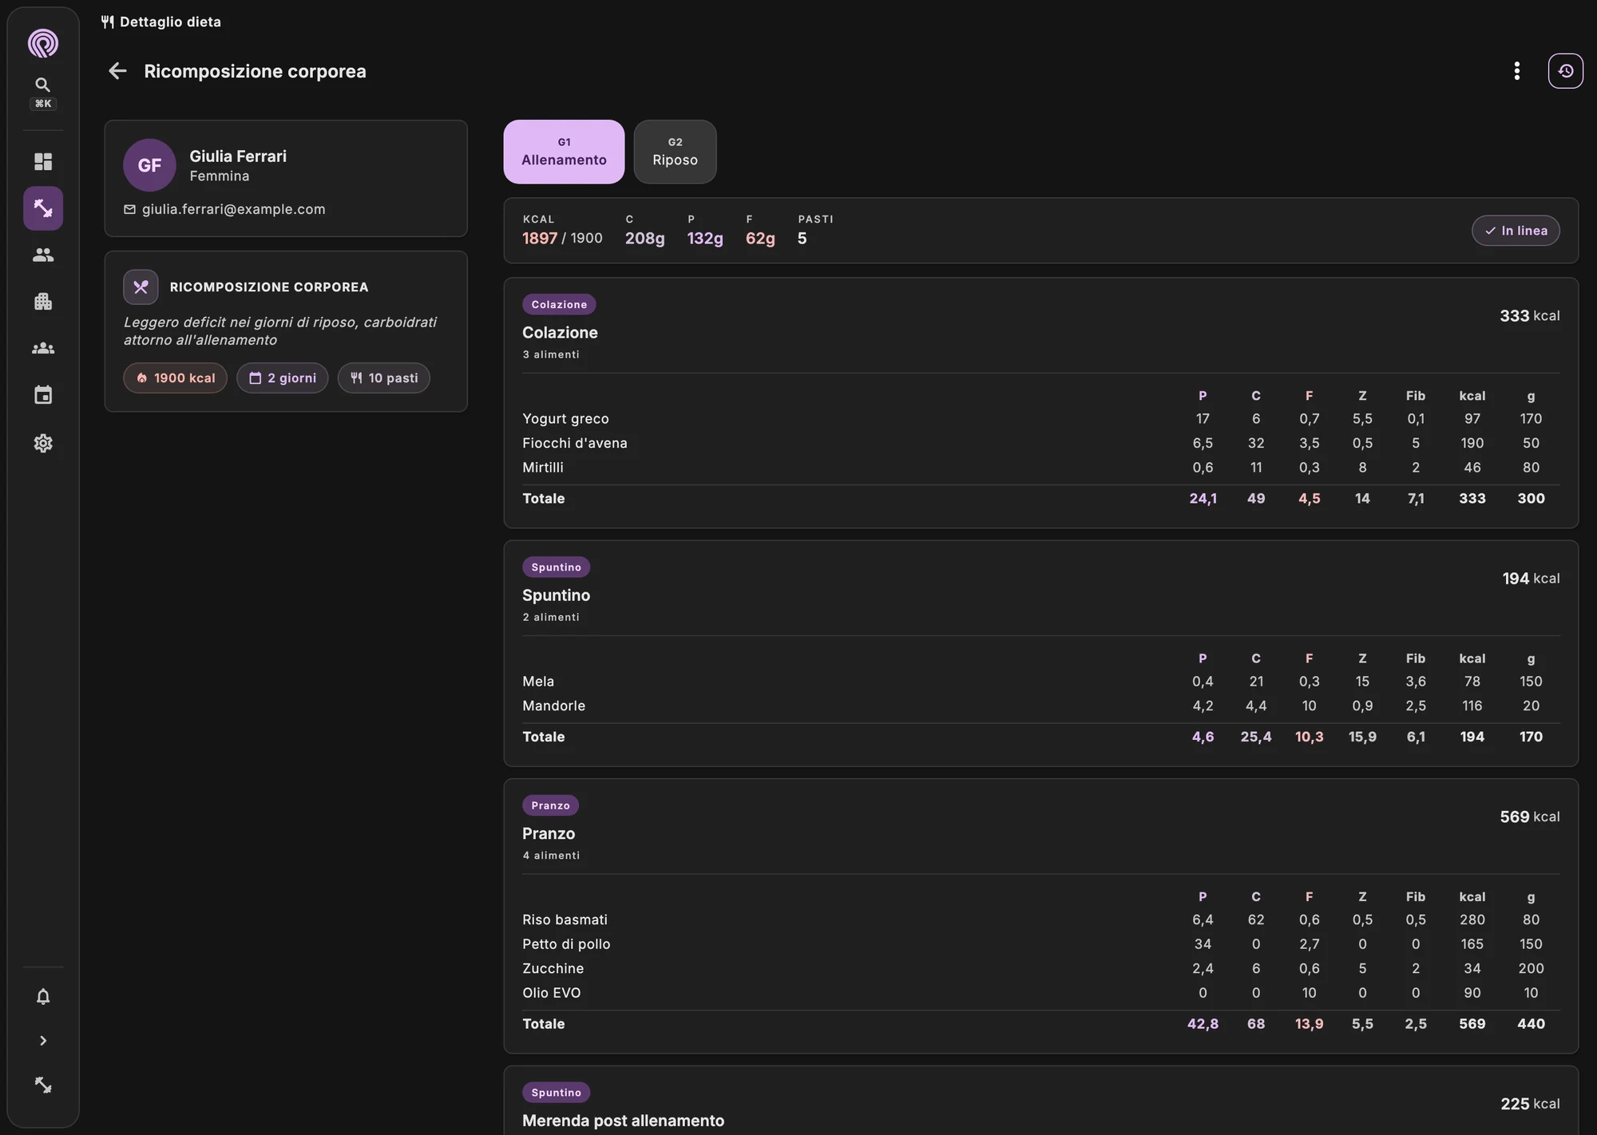The width and height of the screenshot is (1597, 1135).
Task: Open the search icon in sidebar
Action: tap(43, 85)
